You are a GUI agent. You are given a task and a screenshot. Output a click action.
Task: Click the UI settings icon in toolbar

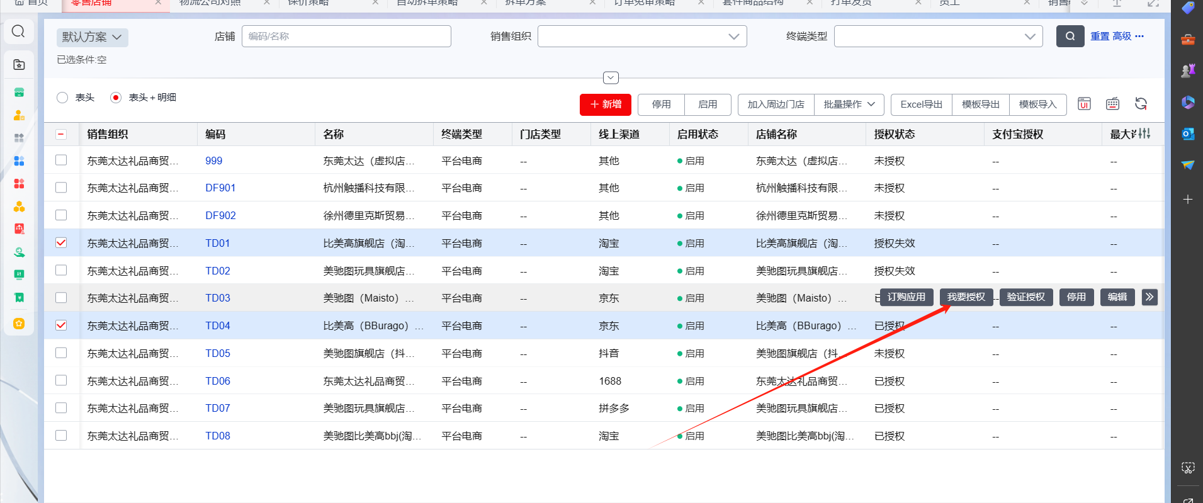tap(1084, 104)
